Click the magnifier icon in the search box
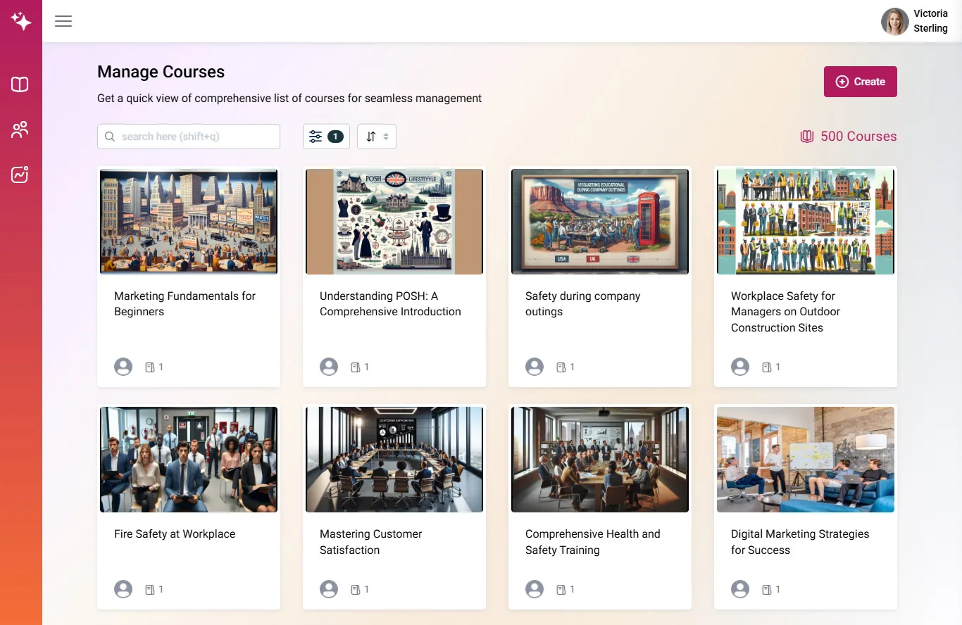Viewport: 962px width, 625px height. 110,137
